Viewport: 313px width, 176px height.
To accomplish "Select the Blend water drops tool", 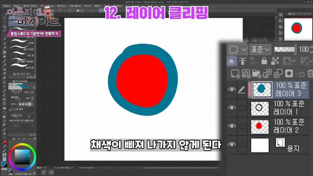I will 4,99.
